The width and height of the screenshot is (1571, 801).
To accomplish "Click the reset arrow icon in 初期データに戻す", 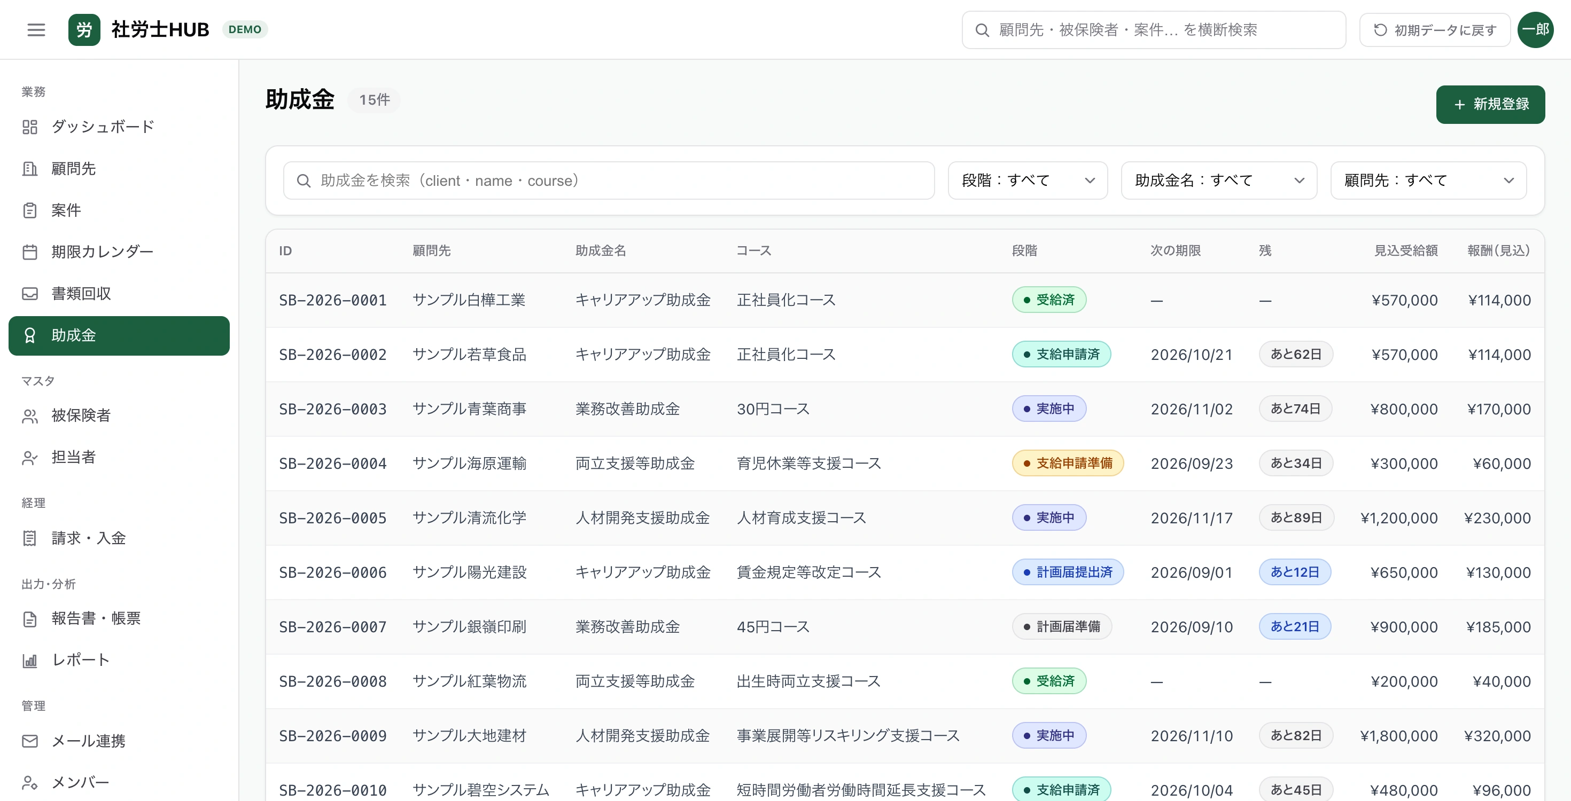I will (x=1380, y=30).
